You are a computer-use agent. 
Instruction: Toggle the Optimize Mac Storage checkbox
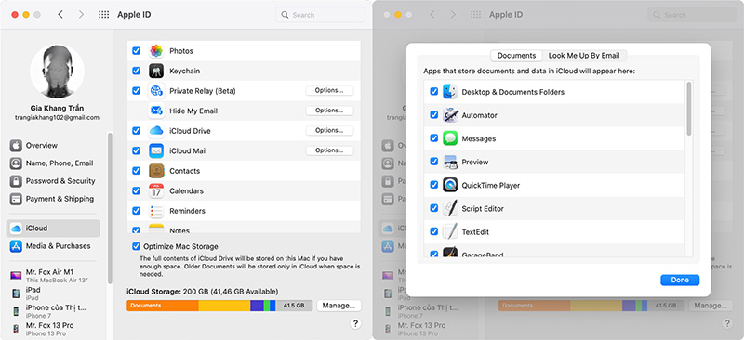[136, 246]
